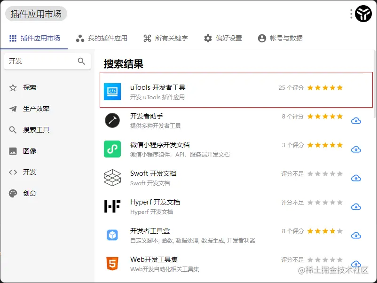
Task: Open 我的插件应用 tab
Action: (x=102, y=38)
